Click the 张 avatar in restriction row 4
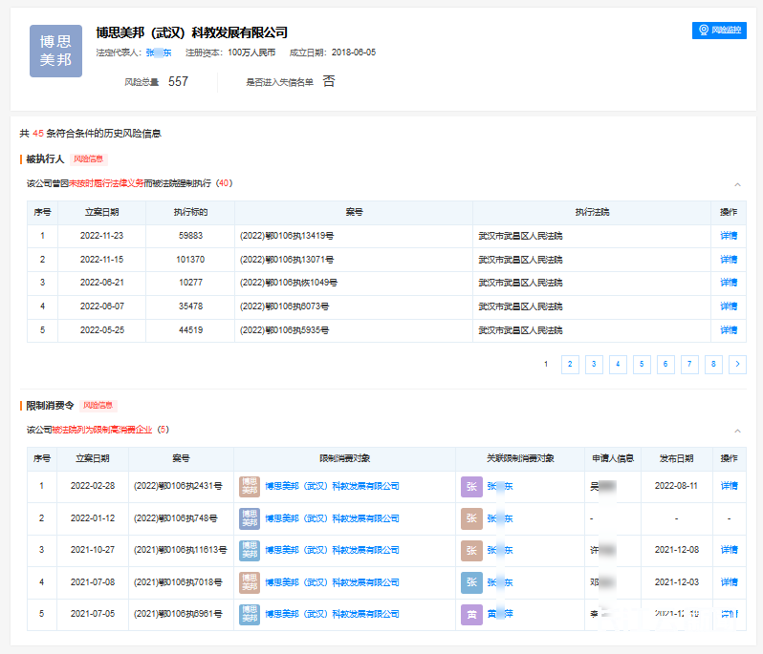This screenshot has height=654, width=763. pyautogui.click(x=471, y=582)
